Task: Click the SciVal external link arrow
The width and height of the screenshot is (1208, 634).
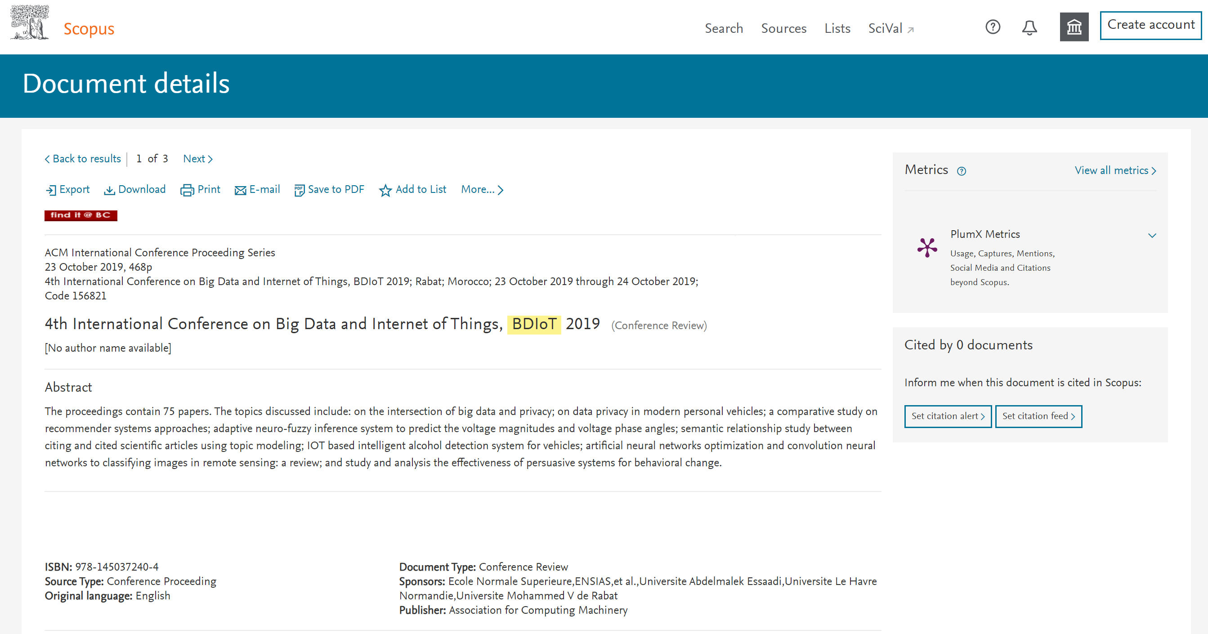Action: tap(911, 30)
